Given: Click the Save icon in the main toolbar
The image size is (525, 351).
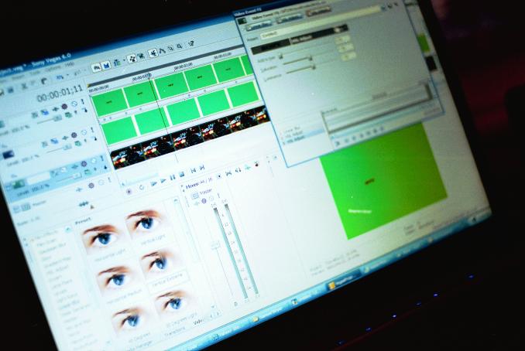Looking at the screenshot, I should [x=10, y=90].
